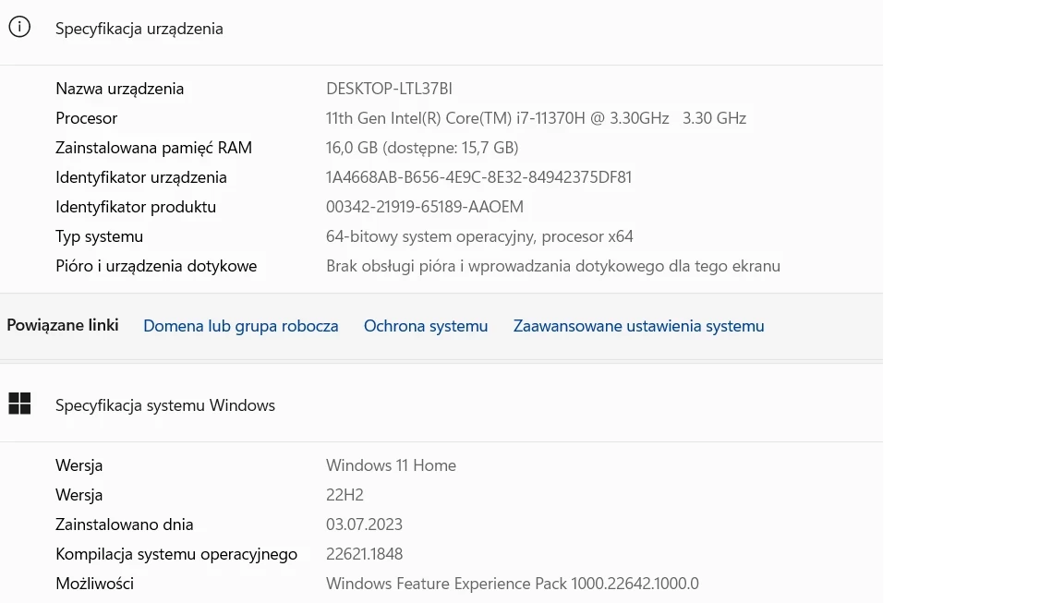Screen dimensions: 1064x603
Task: Click the Identyfikator urządzenia label
Action: click(141, 177)
